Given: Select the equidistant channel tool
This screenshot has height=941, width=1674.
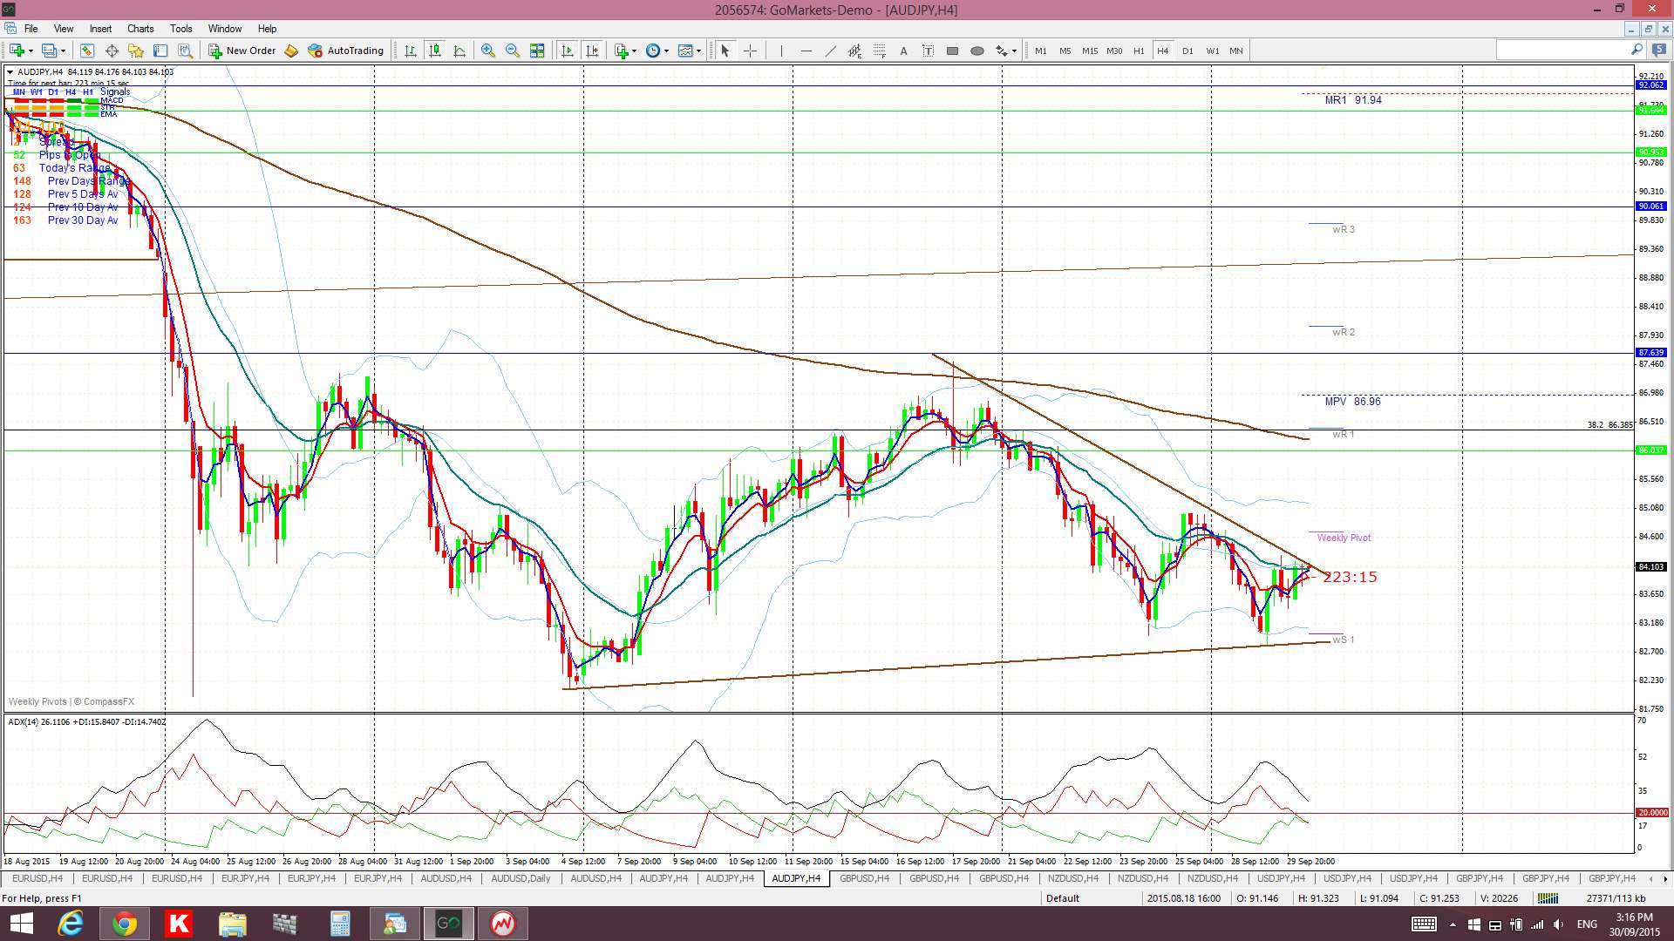Looking at the screenshot, I should pyautogui.click(x=854, y=51).
